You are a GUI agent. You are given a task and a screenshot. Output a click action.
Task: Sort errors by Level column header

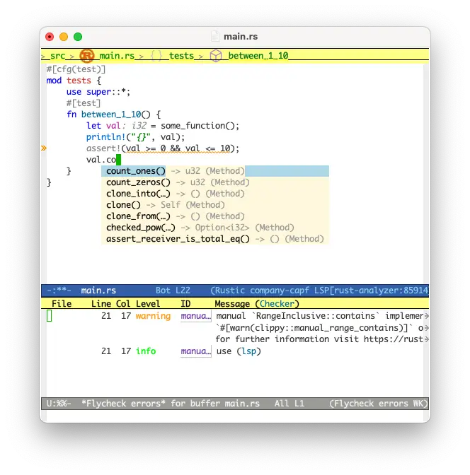coord(148,303)
